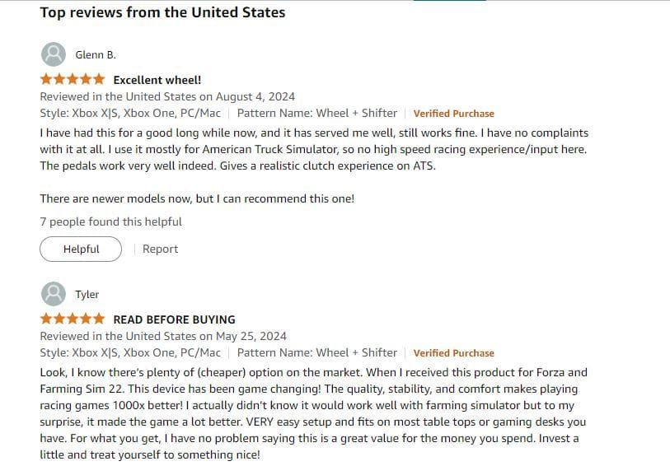The height and width of the screenshot is (466, 670).
Task: Mark Glenn B.'s review as Helpful
Action: (x=81, y=249)
